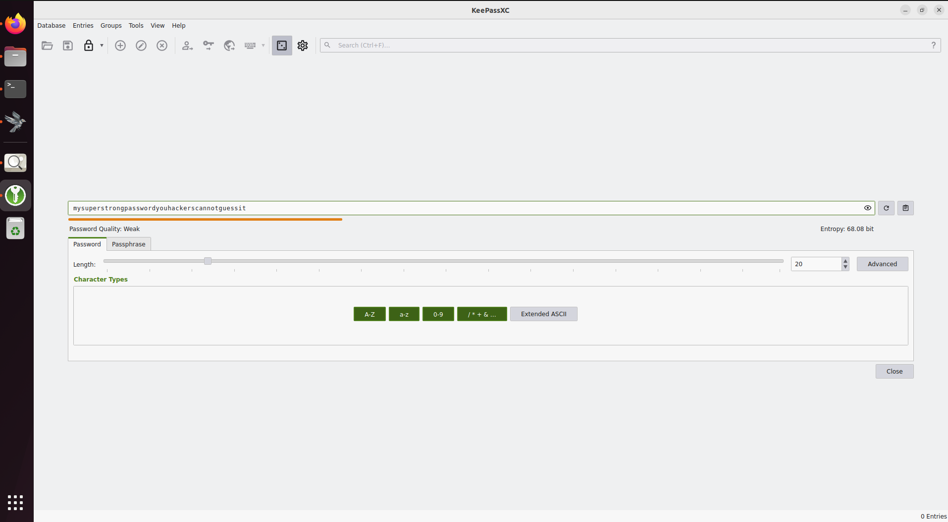
Task: Regenerate the password with the refresh icon
Action: (x=886, y=208)
